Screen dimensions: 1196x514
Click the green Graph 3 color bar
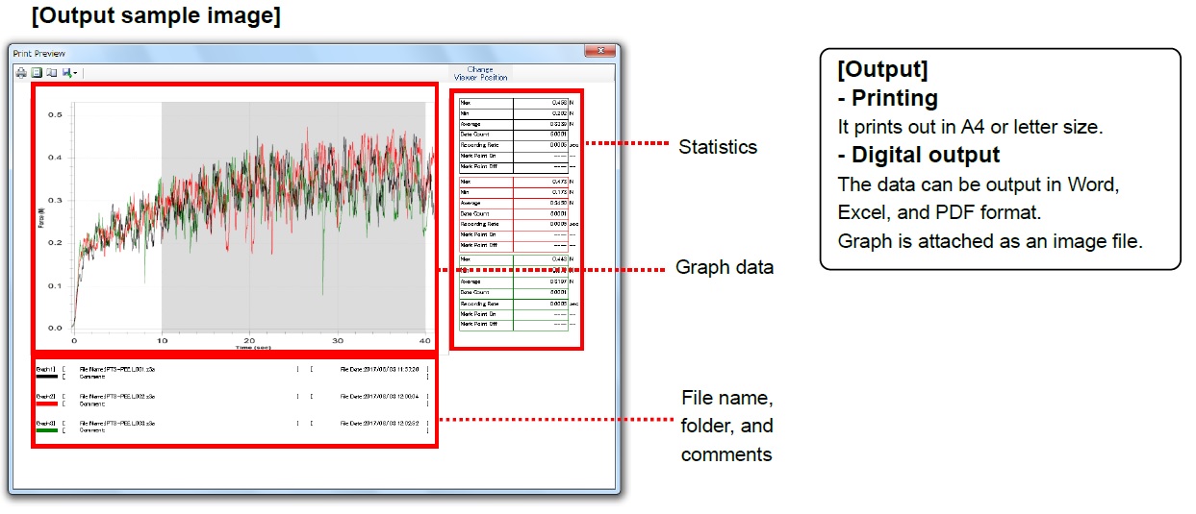[46, 430]
